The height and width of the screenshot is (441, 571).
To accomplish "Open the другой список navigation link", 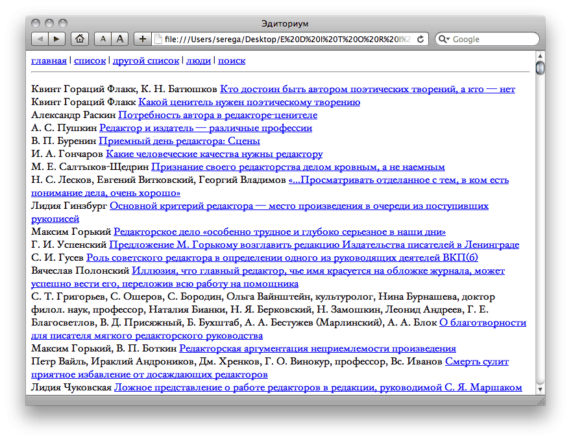I will point(145,61).
